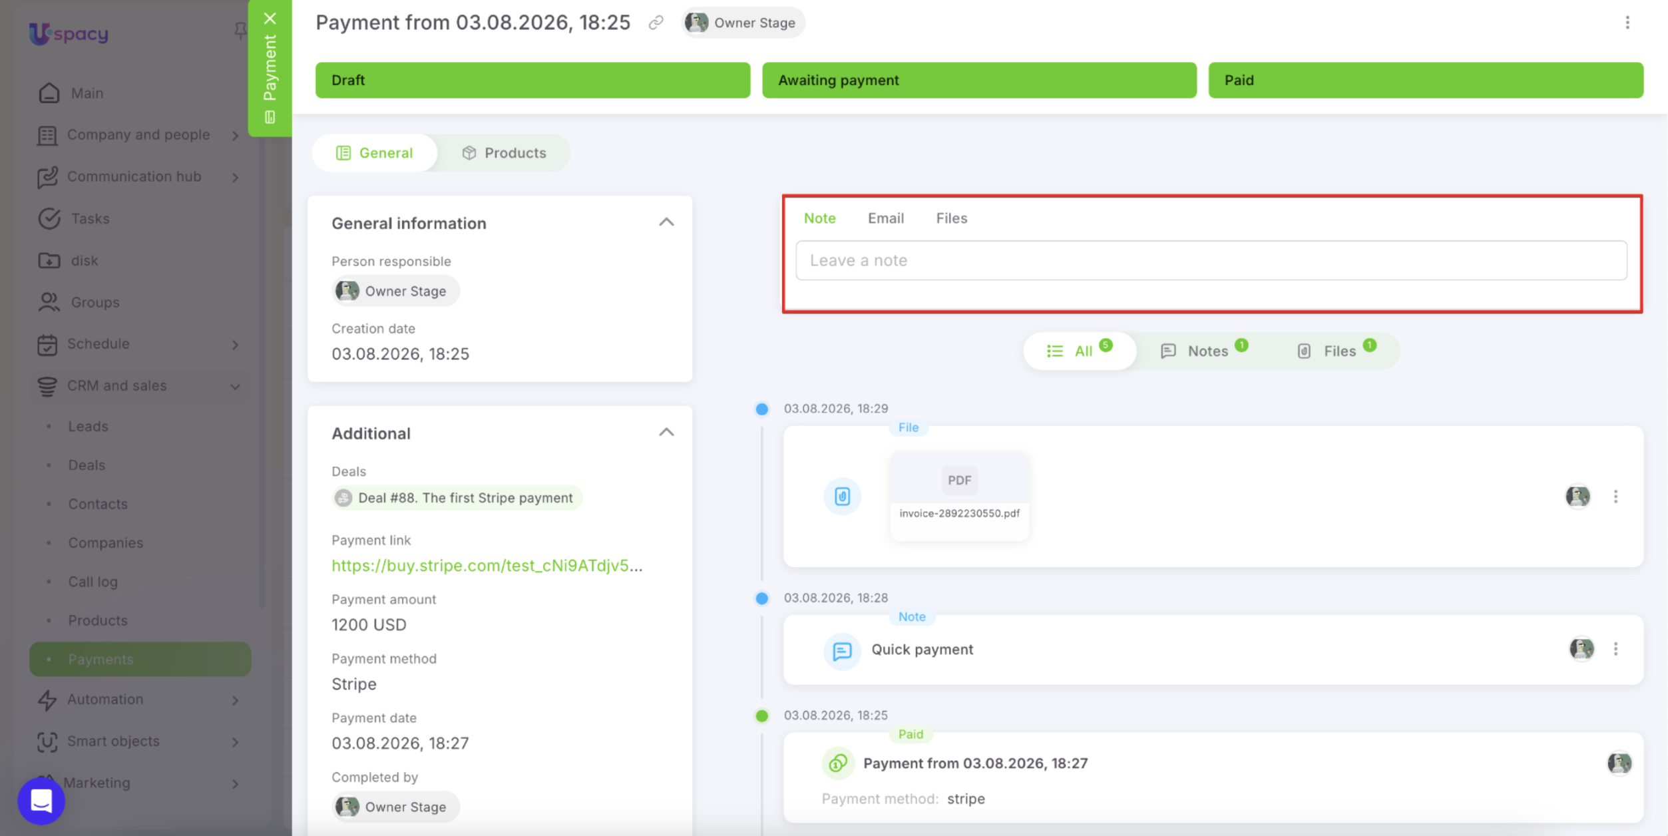The height and width of the screenshot is (836, 1668).
Task: Open Main in the sidebar
Action: pyautogui.click(x=87, y=93)
